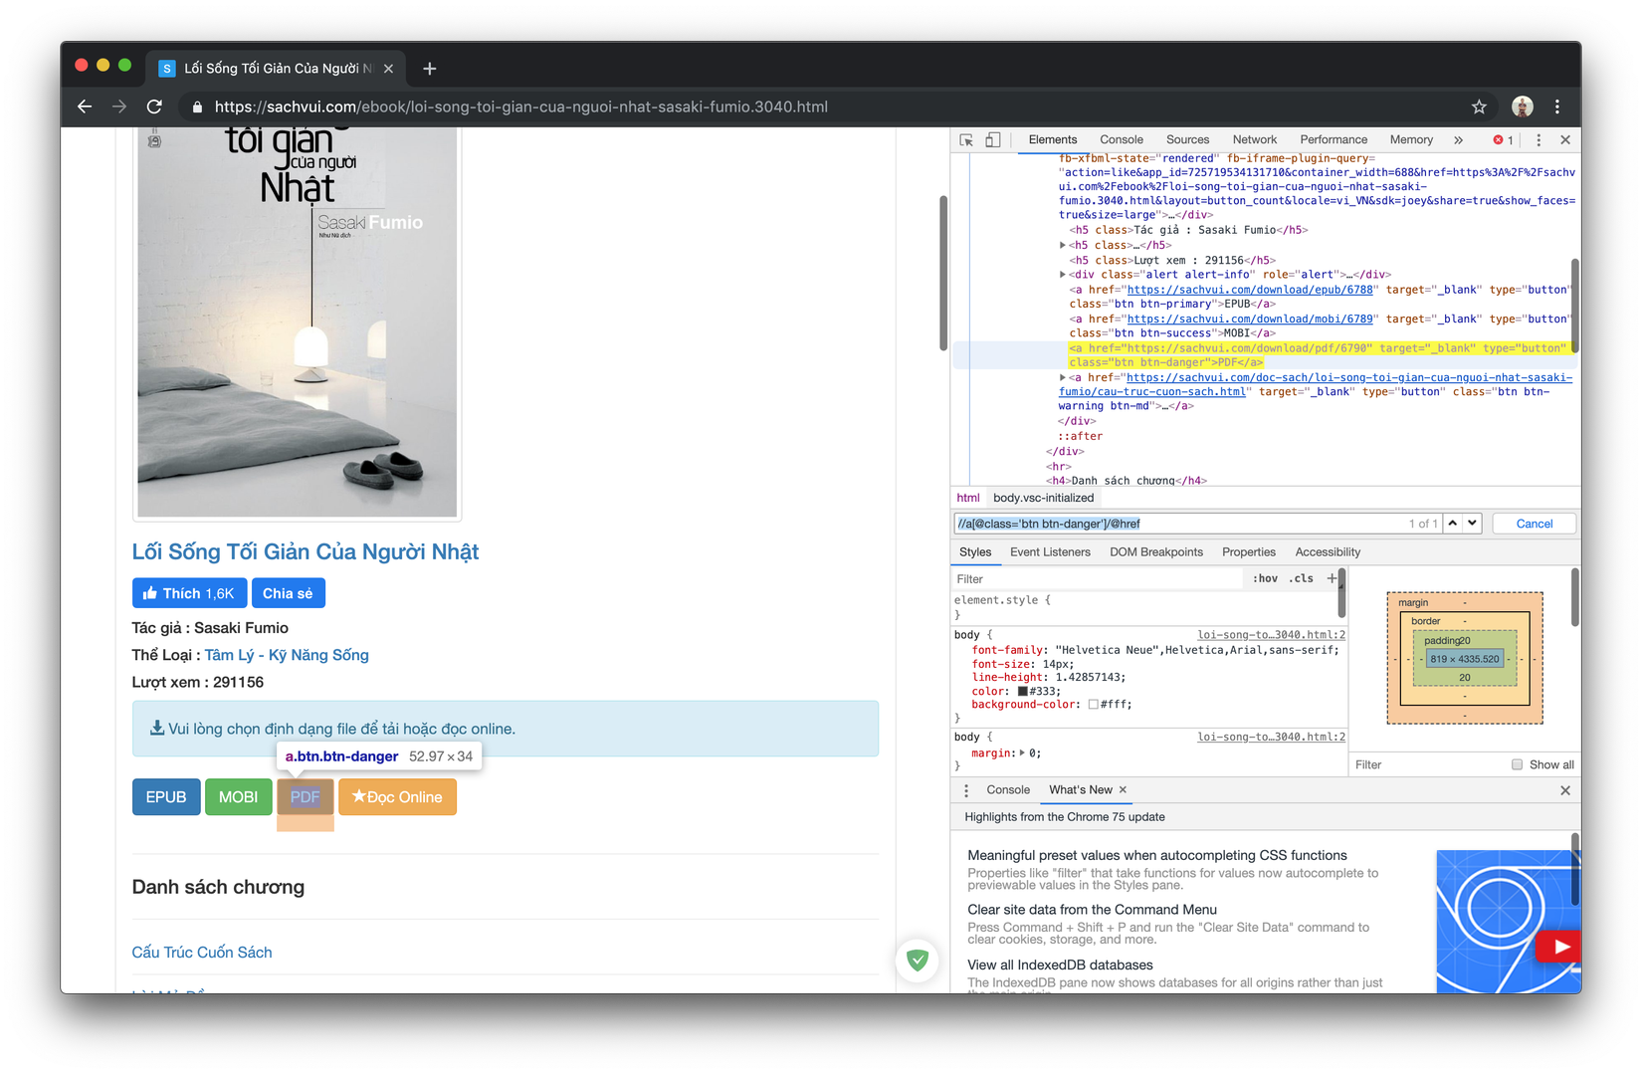Open the Event Listeners pane

[x=1050, y=552]
